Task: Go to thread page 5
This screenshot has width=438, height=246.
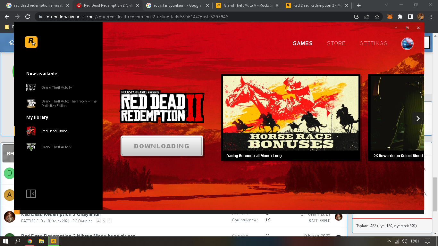Action: [x=104, y=221]
